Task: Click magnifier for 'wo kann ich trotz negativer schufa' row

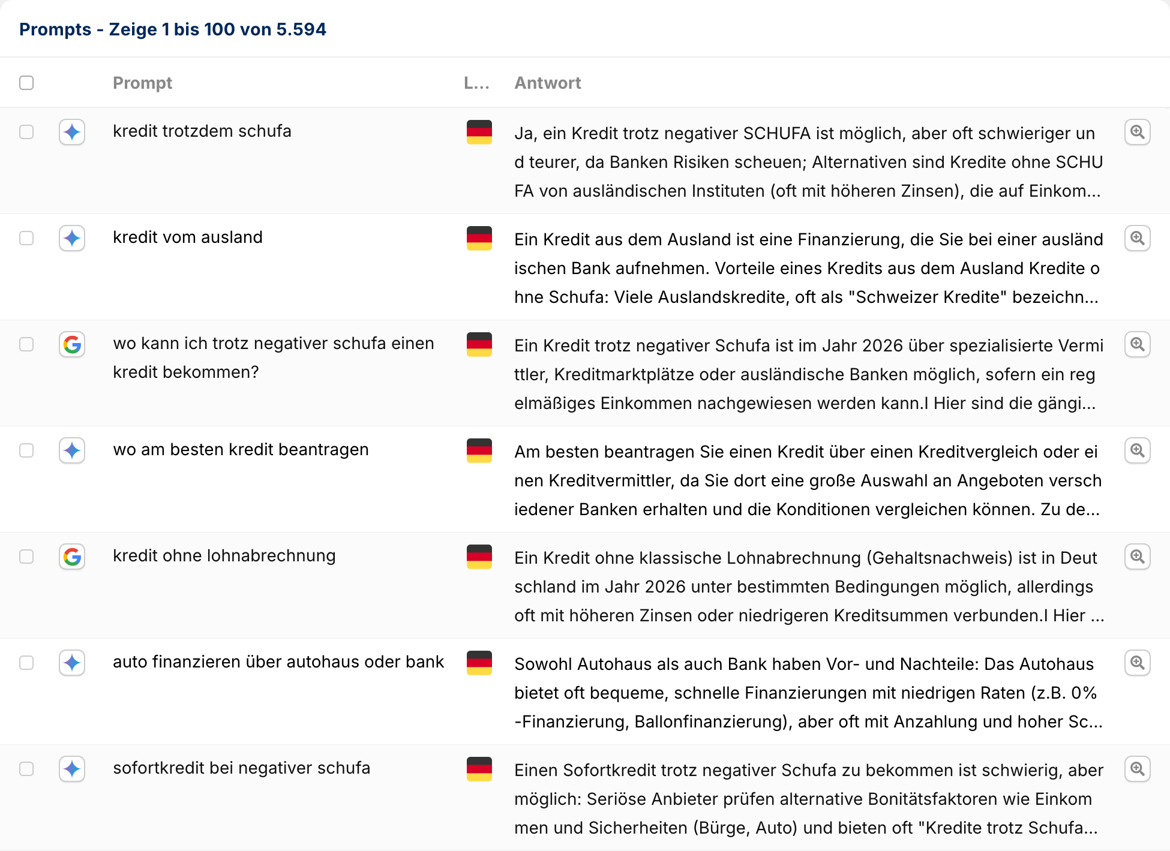Action: (1137, 344)
